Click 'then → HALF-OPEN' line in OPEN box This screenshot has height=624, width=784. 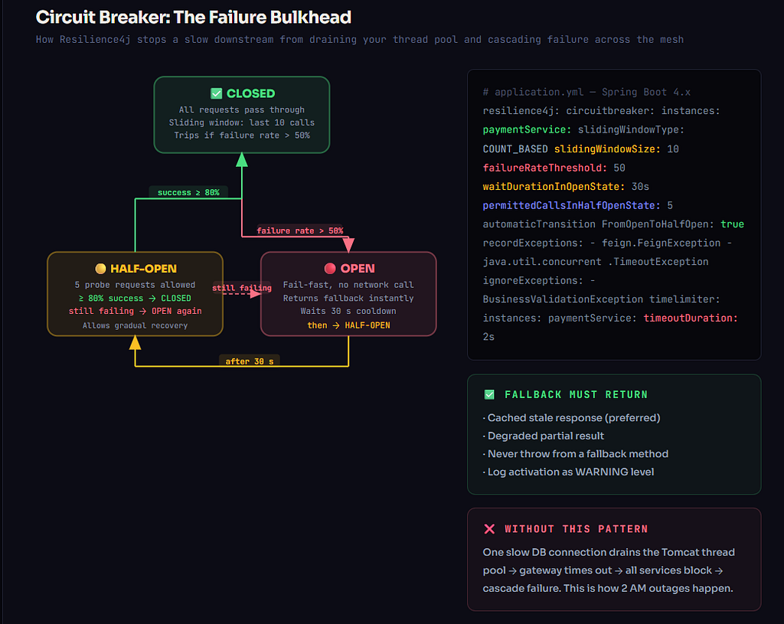tap(348, 325)
